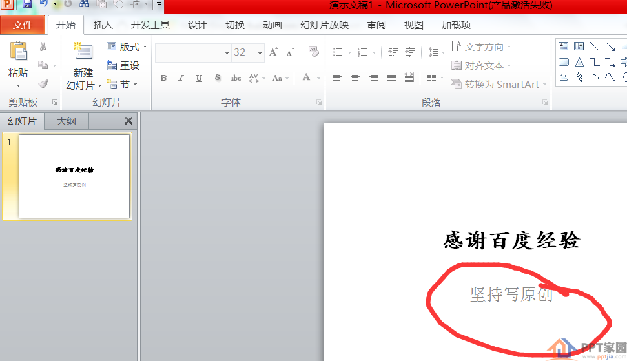627x361 pixels.
Task: Click the Paste clipboard icon
Action: coord(18,52)
